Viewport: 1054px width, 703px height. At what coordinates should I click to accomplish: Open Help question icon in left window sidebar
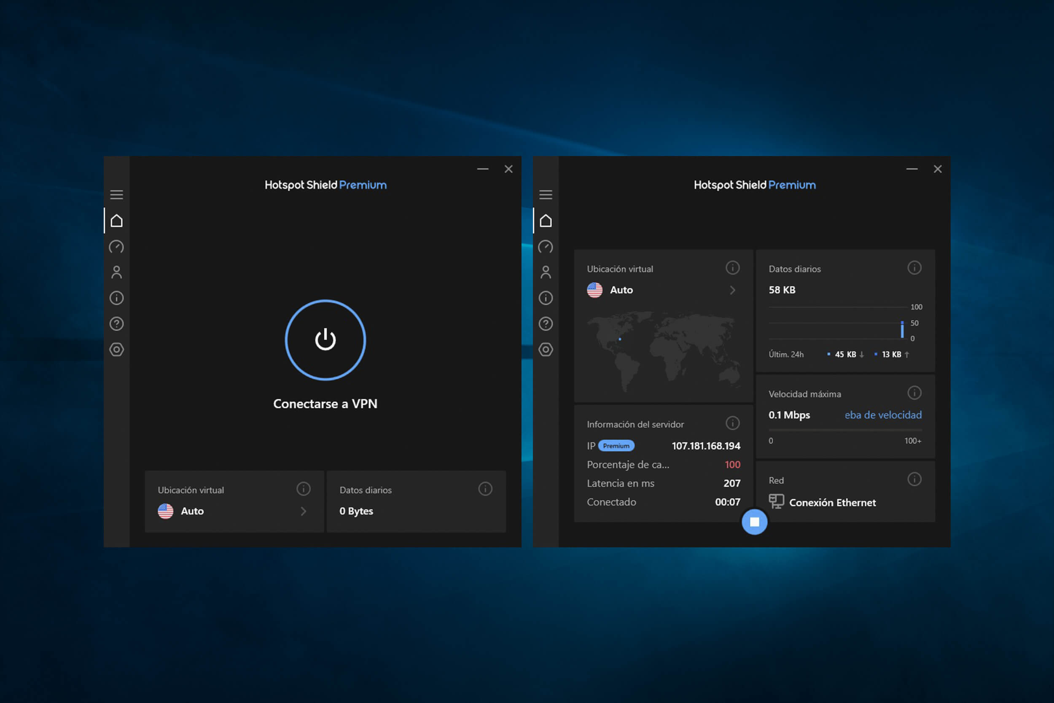[x=116, y=324]
